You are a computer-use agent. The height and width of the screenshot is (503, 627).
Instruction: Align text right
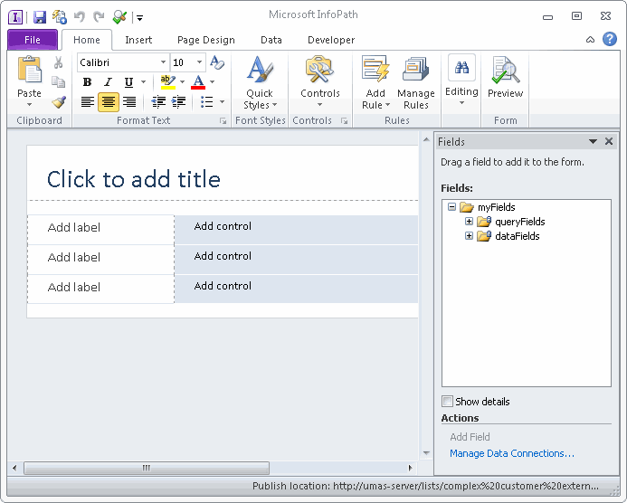tap(129, 102)
